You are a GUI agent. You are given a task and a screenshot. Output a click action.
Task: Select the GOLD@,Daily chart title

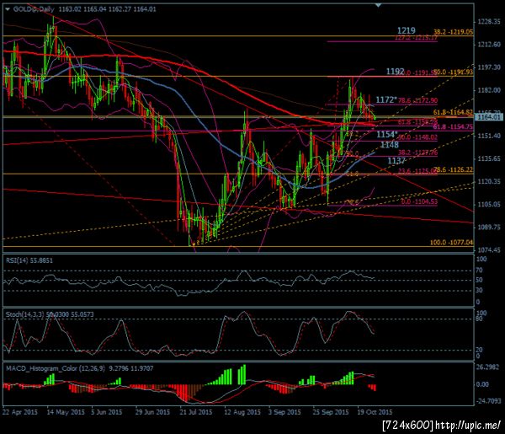(x=34, y=9)
